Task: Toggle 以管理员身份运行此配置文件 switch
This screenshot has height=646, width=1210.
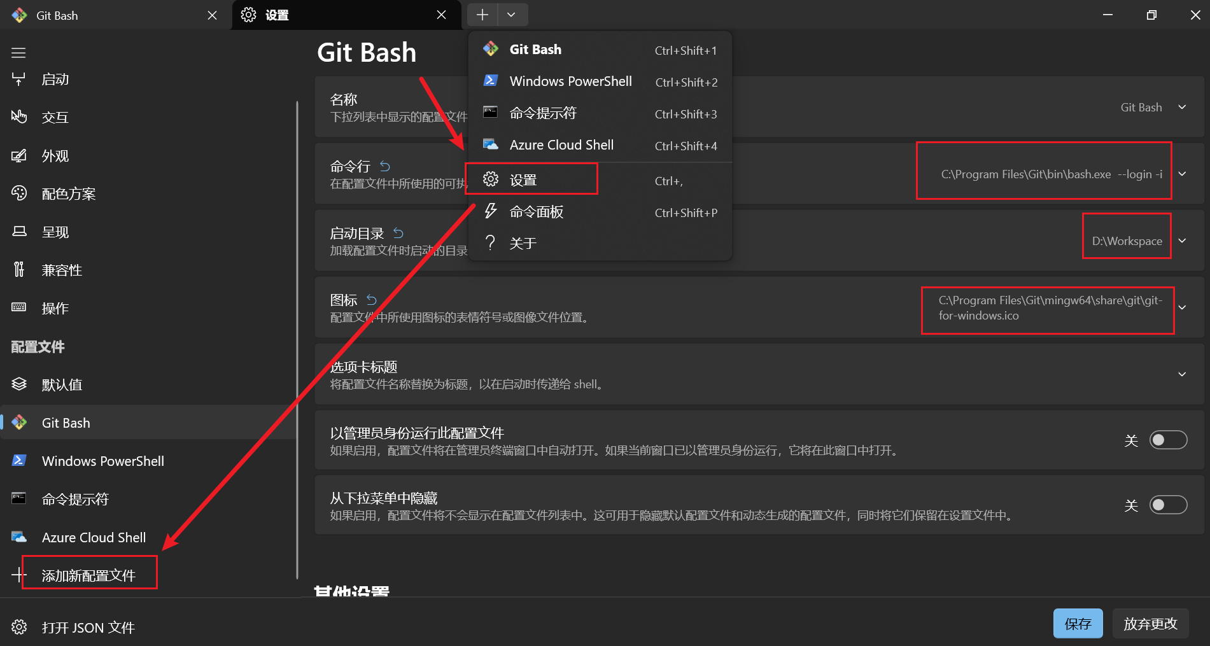Action: tap(1168, 440)
